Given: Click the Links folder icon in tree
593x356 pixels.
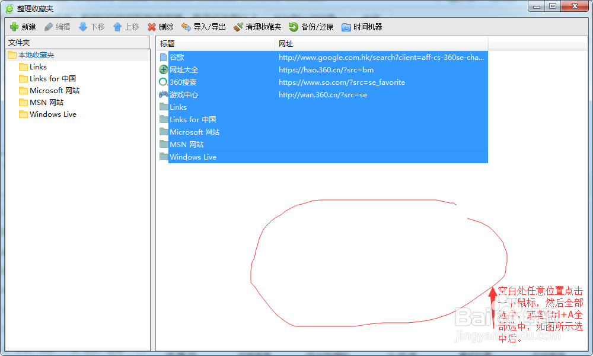Looking at the screenshot, I should tap(24, 67).
